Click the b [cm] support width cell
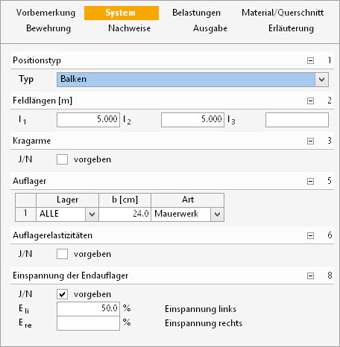This screenshot has height=347, width=340. [x=125, y=214]
